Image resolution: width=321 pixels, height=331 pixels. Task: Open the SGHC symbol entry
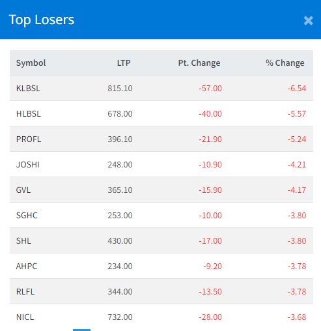(27, 216)
